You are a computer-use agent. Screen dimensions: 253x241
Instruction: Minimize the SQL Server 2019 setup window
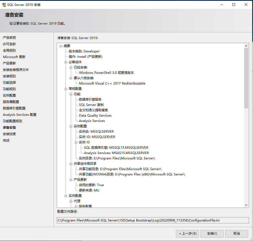click(221, 5)
